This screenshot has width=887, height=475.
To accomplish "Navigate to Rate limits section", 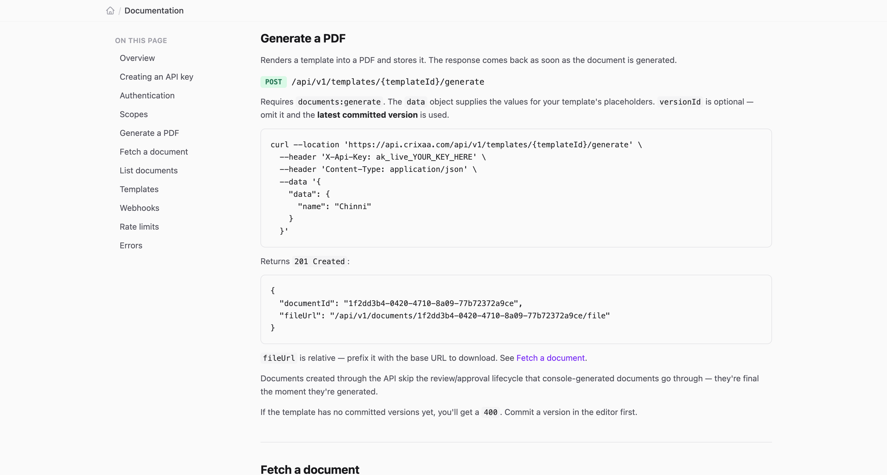I will click(x=139, y=227).
